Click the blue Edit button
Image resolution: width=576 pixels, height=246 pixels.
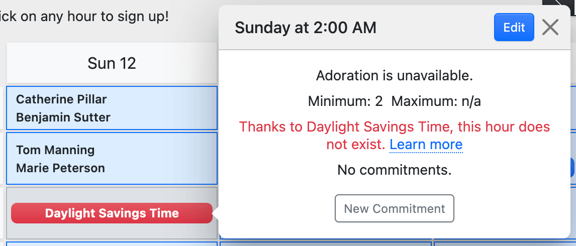514,28
